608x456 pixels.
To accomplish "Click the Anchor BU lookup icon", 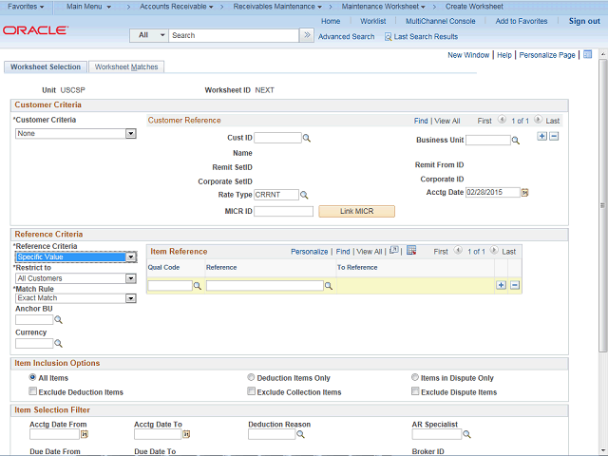I will point(58,321).
